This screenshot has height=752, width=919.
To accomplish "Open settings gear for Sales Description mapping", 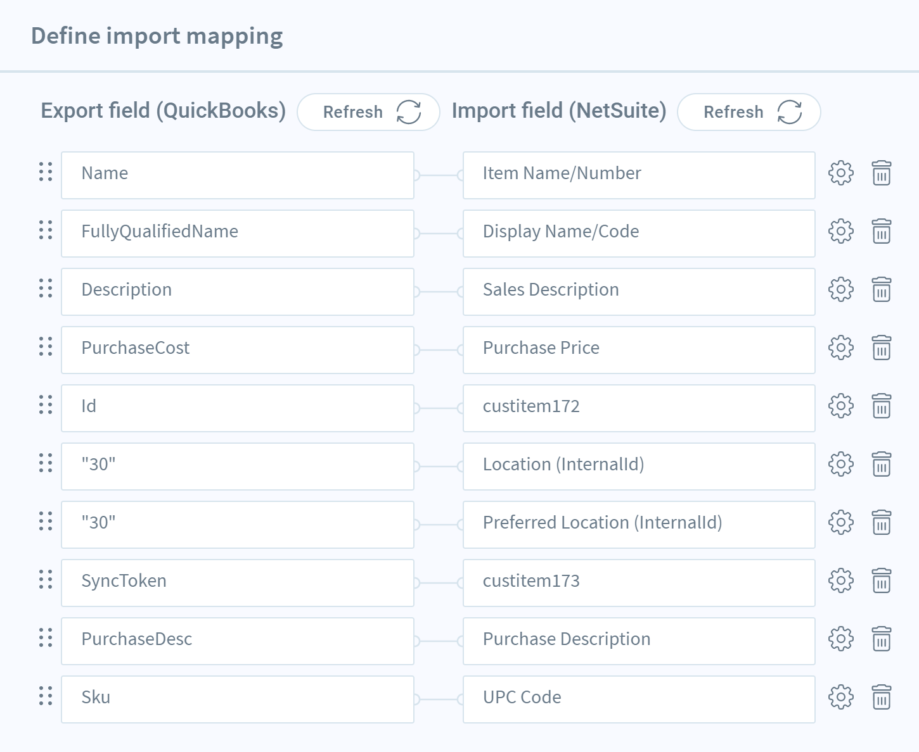I will pos(841,289).
